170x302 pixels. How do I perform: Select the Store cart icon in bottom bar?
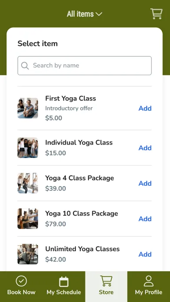click(x=106, y=281)
